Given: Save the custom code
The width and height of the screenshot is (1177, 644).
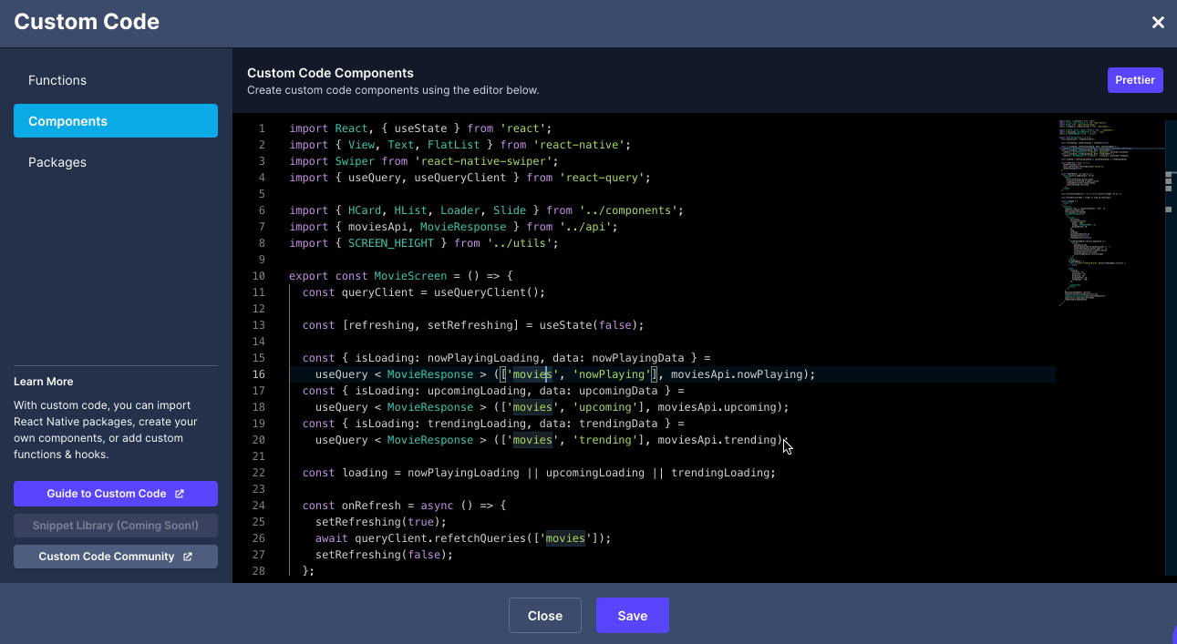Looking at the screenshot, I should pos(633,616).
